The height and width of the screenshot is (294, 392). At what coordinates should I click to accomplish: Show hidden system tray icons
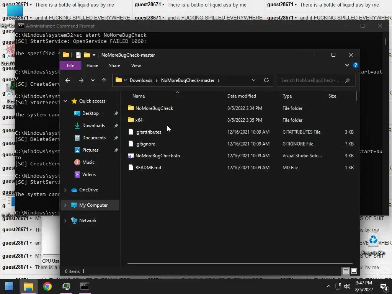click(x=328, y=286)
